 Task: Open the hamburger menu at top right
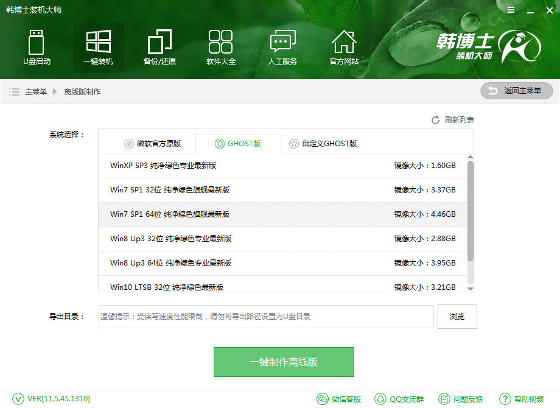[x=510, y=10]
